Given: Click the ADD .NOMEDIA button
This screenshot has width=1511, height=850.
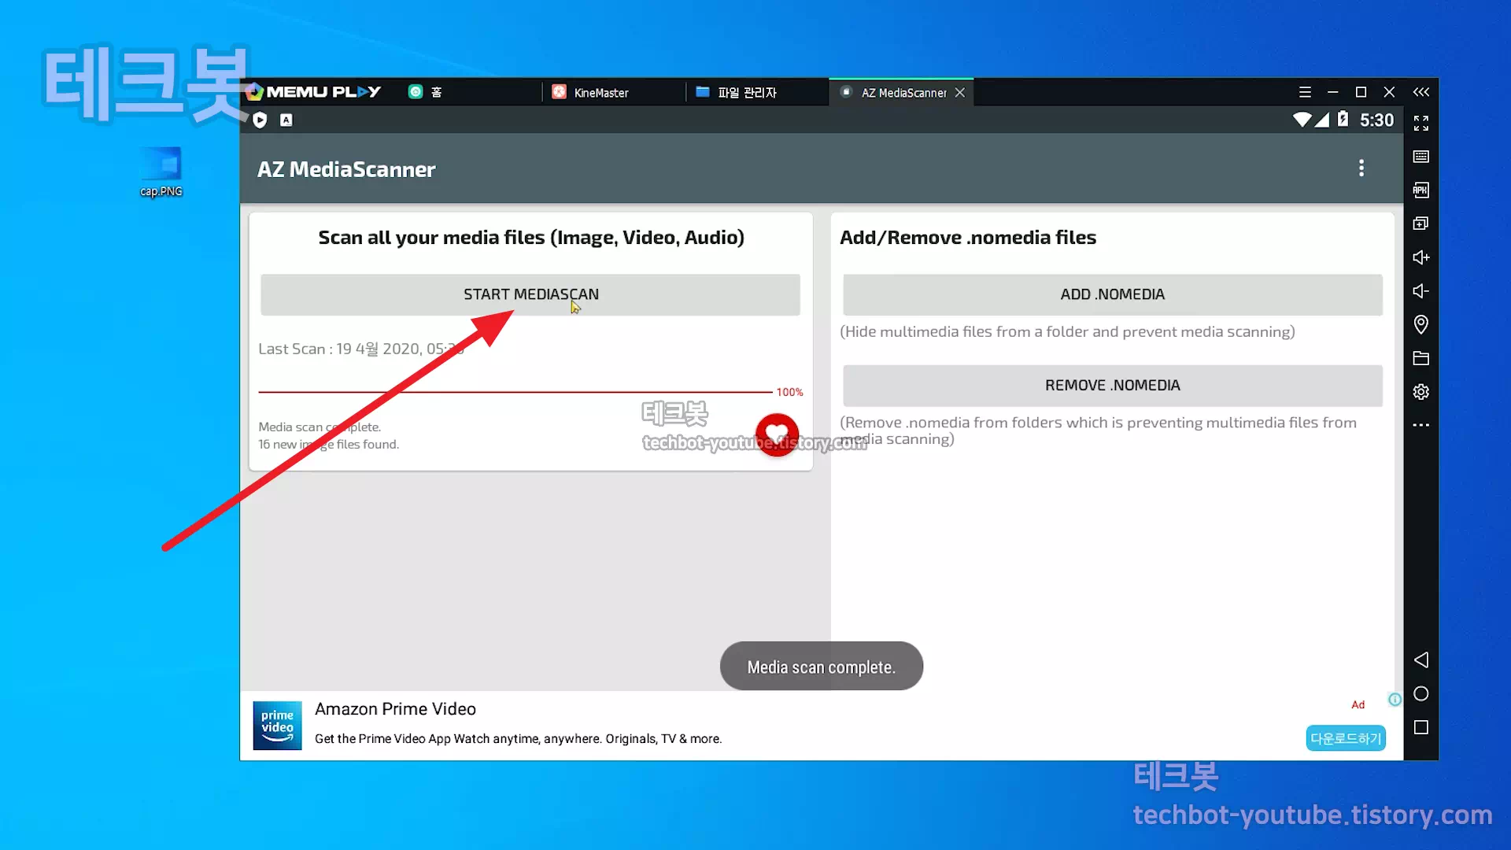Looking at the screenshot, I should tap(1112, 294).
